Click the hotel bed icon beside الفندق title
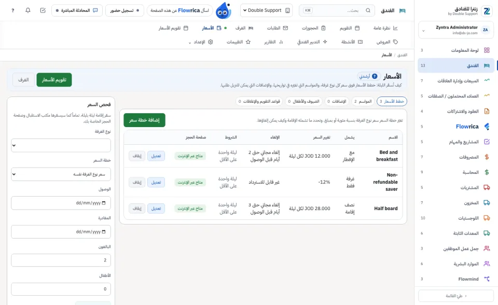 (403, 10)
